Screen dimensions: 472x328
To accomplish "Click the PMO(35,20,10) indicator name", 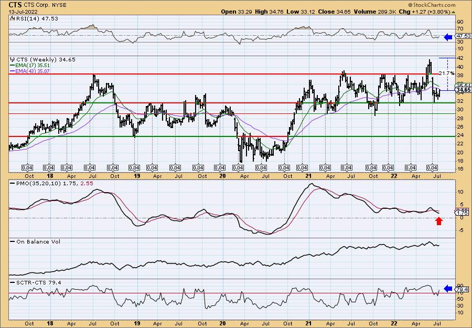I will point(38,183).
